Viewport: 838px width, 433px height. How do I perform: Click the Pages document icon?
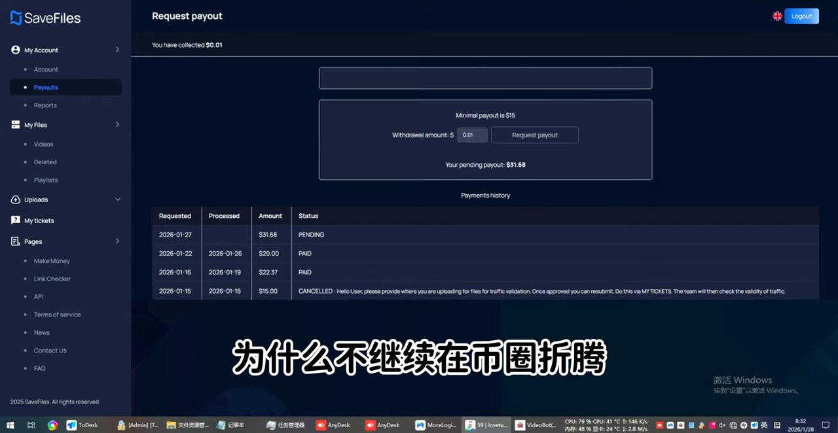(x=16, y=241)
